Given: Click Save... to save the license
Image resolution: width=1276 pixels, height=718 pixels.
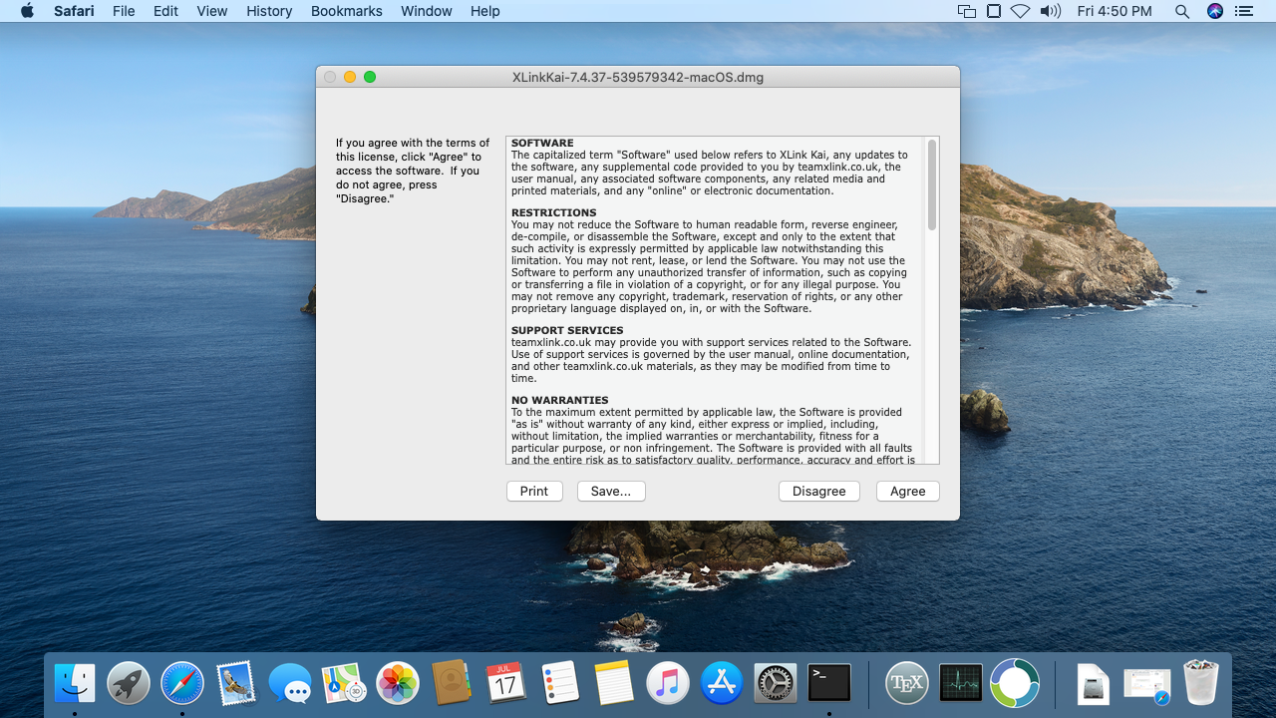Looking at the screenshot, I should pyautogui.click(x=610, y=491).
